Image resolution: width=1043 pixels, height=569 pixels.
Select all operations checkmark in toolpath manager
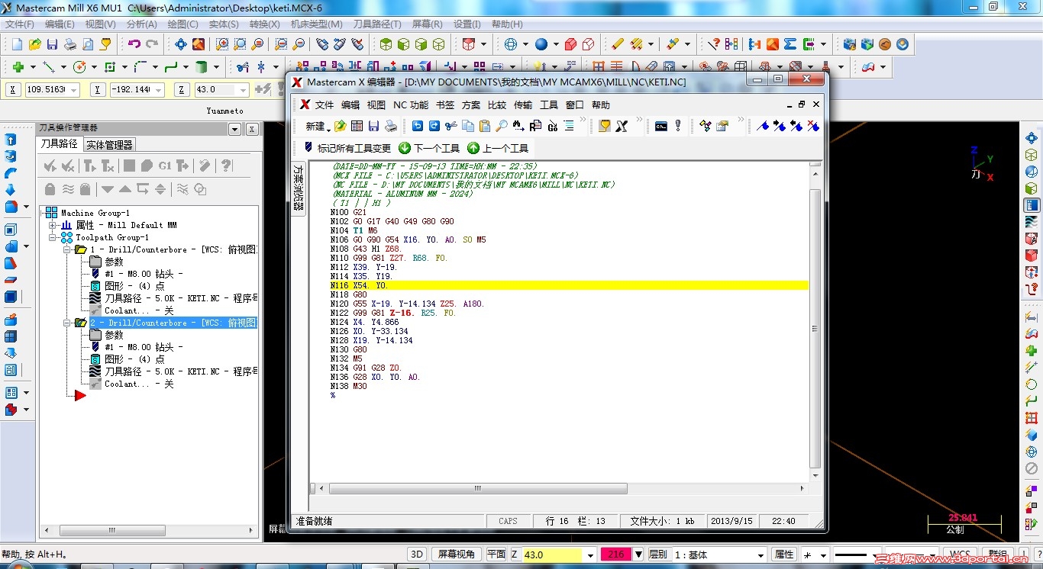(x=50, y=166)
